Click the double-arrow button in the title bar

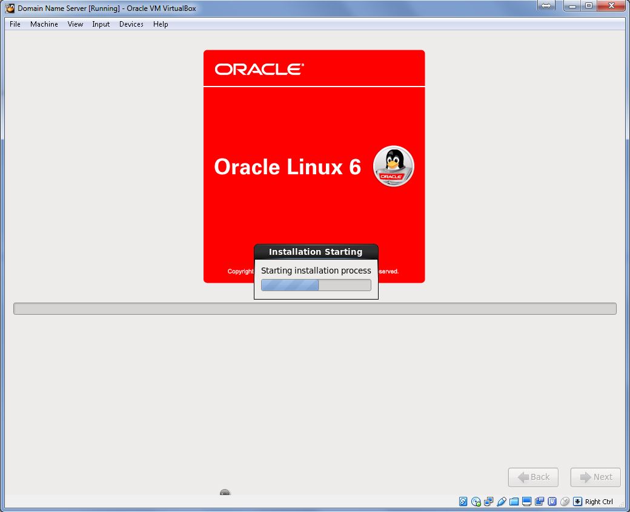coord(546,5)
